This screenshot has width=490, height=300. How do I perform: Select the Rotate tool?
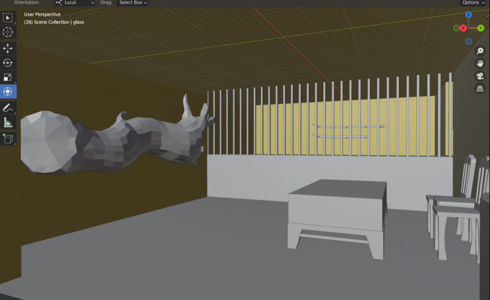pos(8,63)
